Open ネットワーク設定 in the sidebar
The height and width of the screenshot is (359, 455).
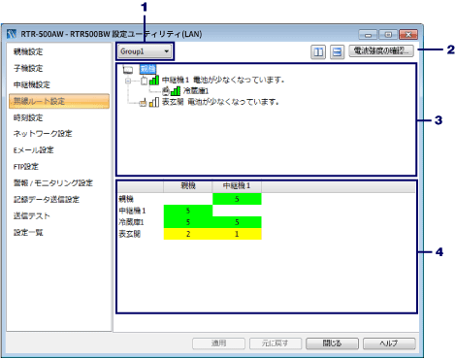point(43,133)
